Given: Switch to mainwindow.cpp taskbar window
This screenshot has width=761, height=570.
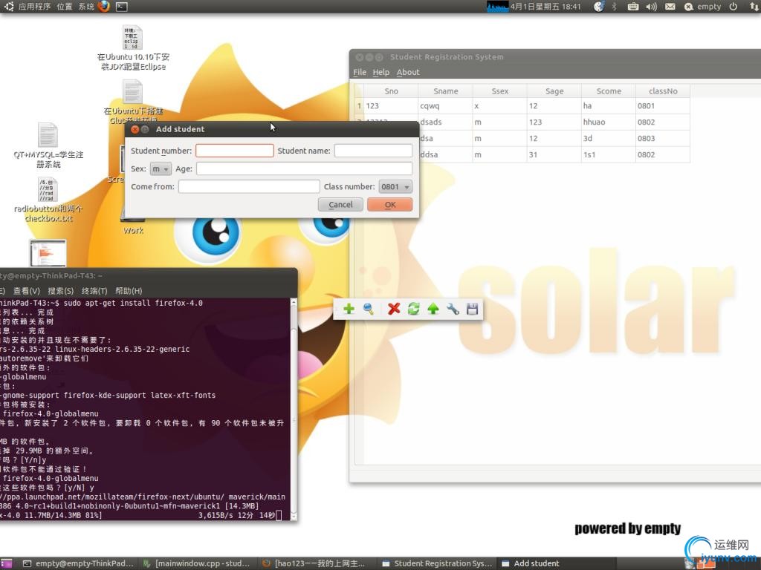Looking at the screenshot, I should point(196,563).
